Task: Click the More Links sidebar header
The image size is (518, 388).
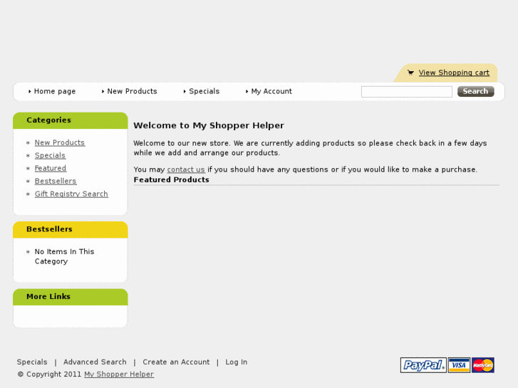Action: [x=70, y=297]
